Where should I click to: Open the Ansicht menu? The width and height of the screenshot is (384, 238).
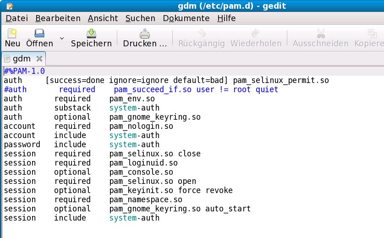[103, 18]
